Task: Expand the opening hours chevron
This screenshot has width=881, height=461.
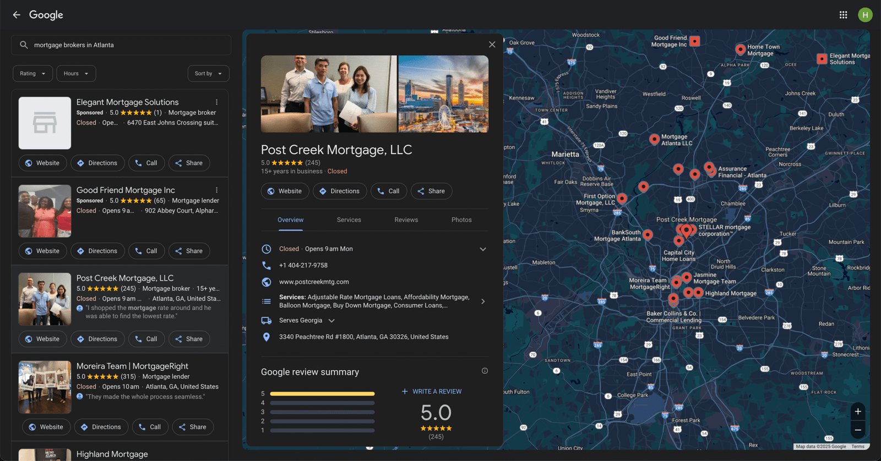Action: (483, 249)
